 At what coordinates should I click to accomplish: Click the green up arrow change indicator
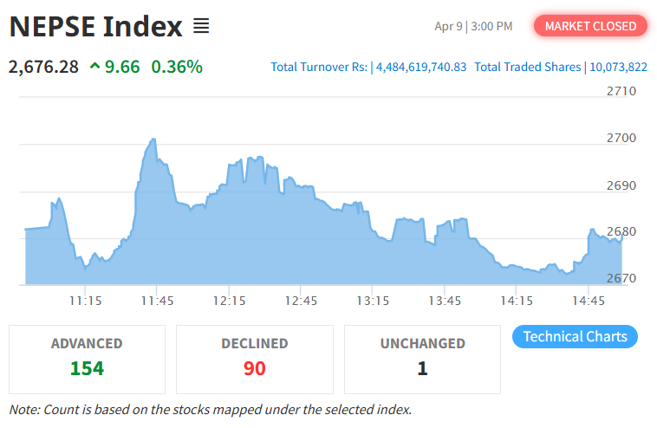[x=94, y=67]
